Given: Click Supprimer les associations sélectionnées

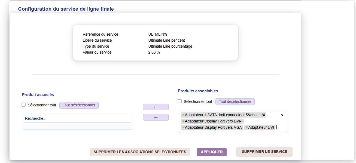Looking at the screenshot, I should 140,152.
